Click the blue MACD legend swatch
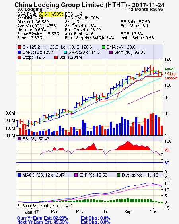Screen dimensions: 179x224 click(x=19, y=175)
